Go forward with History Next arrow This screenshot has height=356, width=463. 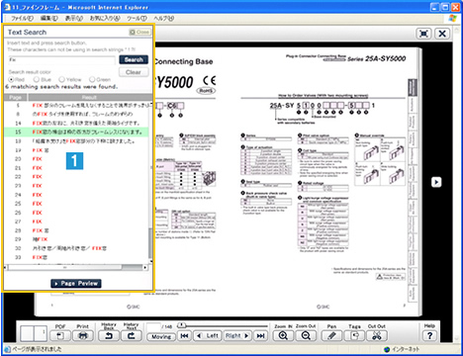click(132, 336)
